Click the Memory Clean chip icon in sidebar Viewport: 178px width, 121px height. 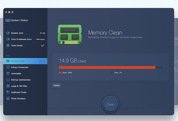(8, 61)
